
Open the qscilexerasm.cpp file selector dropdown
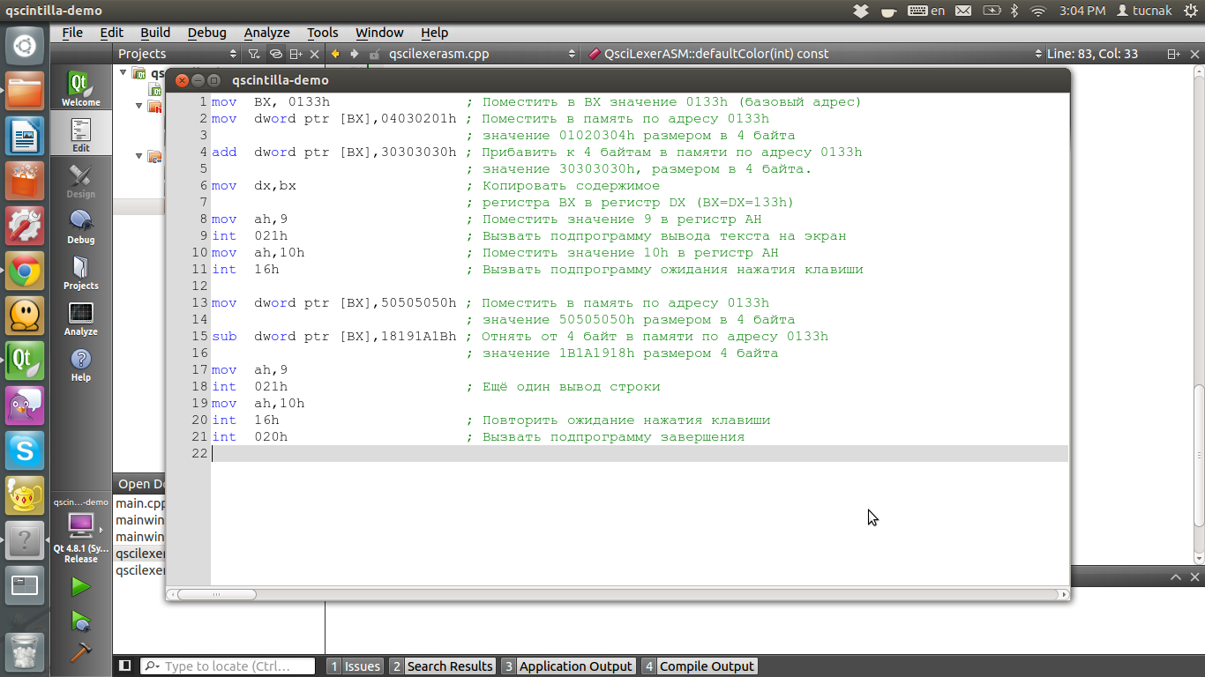click(483, 54)
